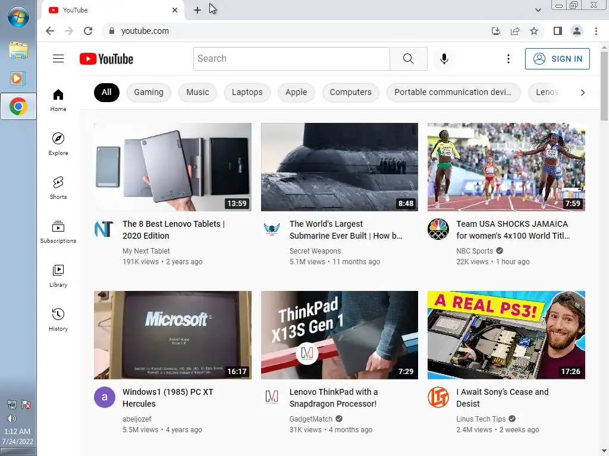
Task: Open YouTube settings three-dot menu
Action: (508, 59)
